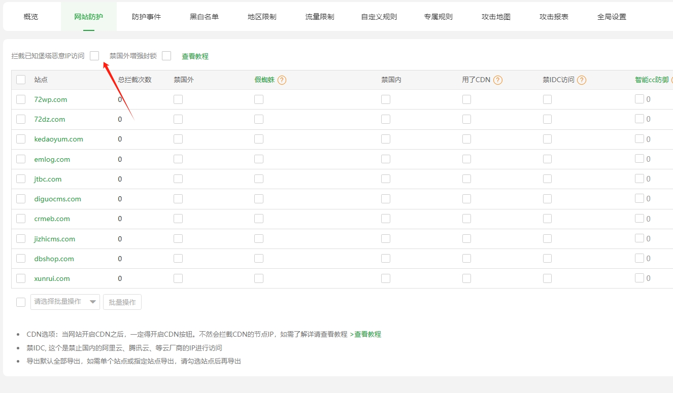Open site link crmeb.com

pyautogui.click(x=52, y=219)
